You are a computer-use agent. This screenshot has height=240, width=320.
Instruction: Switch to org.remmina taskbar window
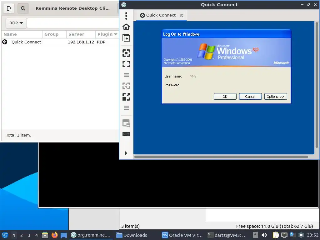pos(91,235)
